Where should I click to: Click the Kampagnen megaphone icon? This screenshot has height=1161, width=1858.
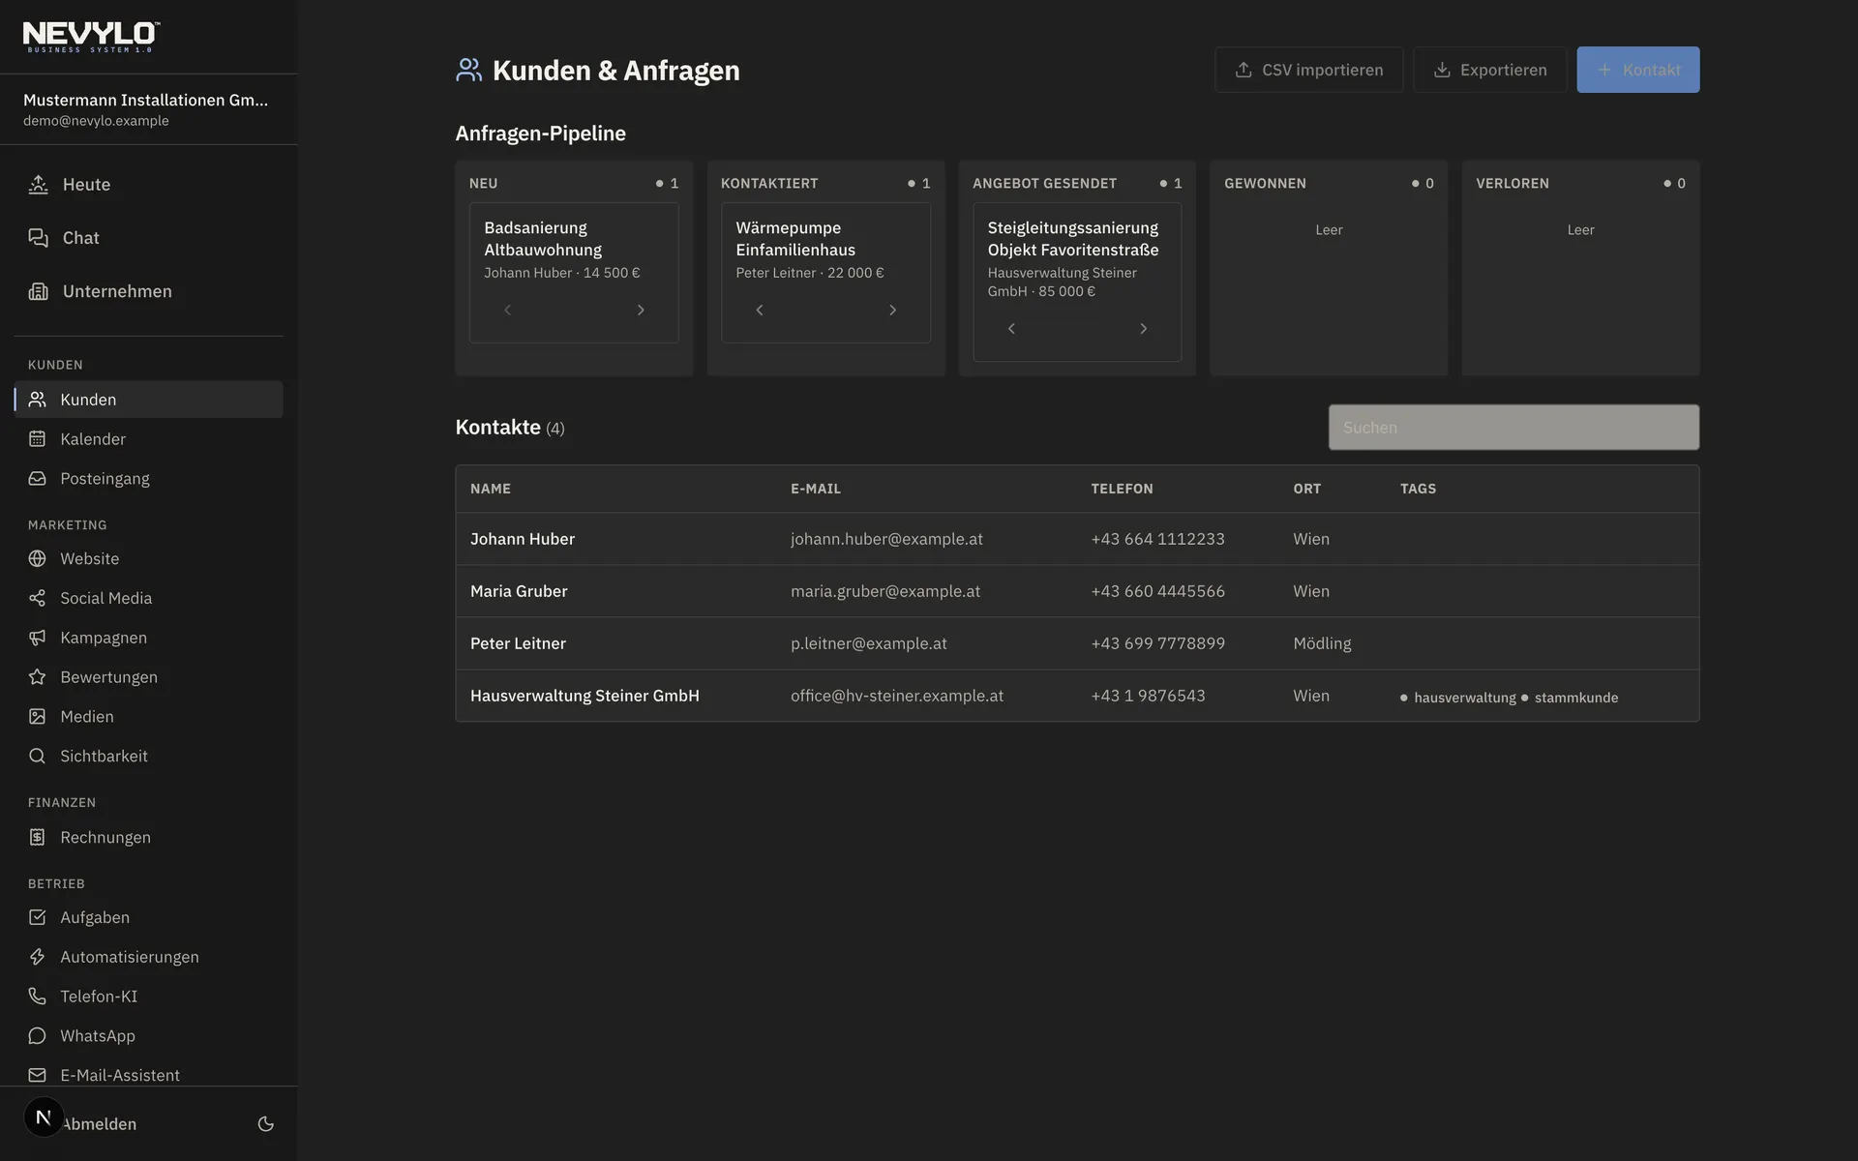point(37,638)
